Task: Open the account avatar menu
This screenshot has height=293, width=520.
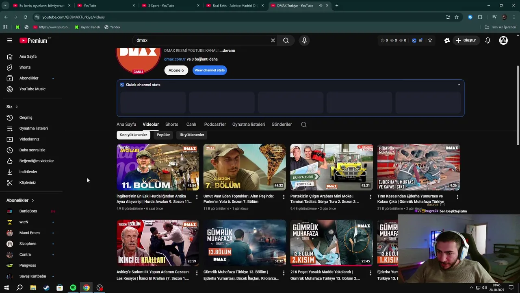Action: (503, 40)
